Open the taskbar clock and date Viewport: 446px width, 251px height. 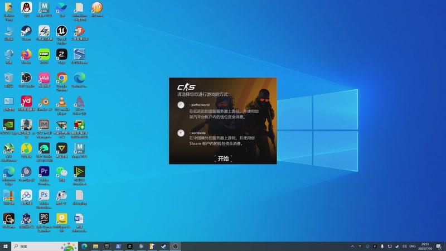(425, 247)
